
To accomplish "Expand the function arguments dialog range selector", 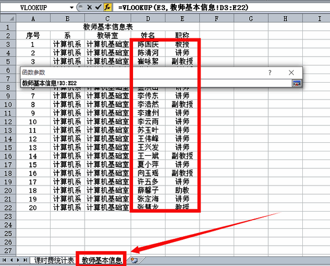I will (296, 83).
